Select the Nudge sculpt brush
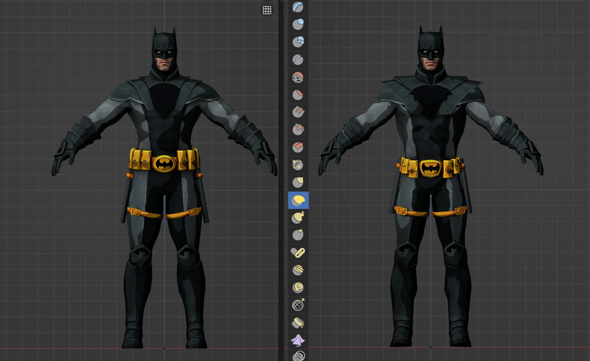The height and width of the screenshot is (361, 590). point(298,270)
